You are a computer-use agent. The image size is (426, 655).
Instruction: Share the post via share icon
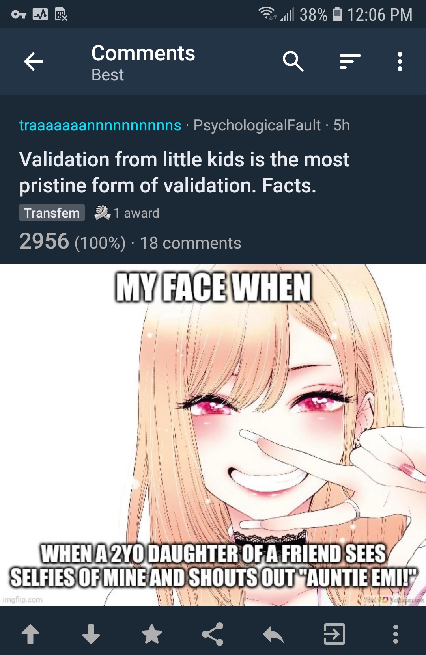213,634
